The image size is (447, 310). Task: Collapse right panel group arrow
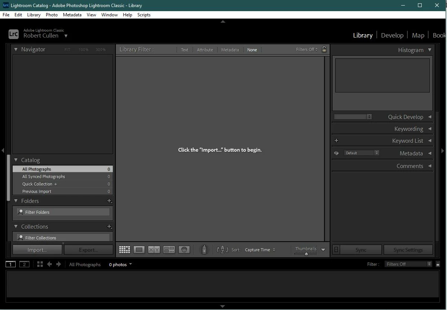point(443,151)
